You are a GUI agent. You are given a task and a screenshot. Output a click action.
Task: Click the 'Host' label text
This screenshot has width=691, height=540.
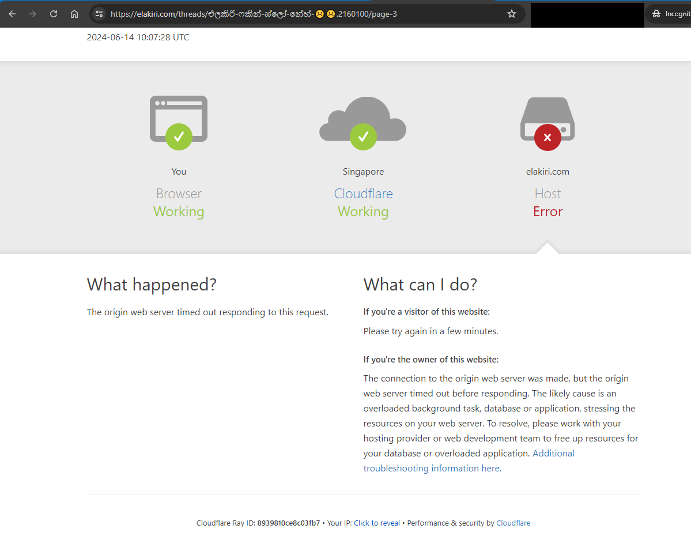547,194
